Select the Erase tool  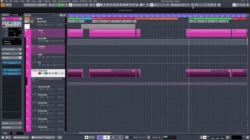(x=108, y=5)
